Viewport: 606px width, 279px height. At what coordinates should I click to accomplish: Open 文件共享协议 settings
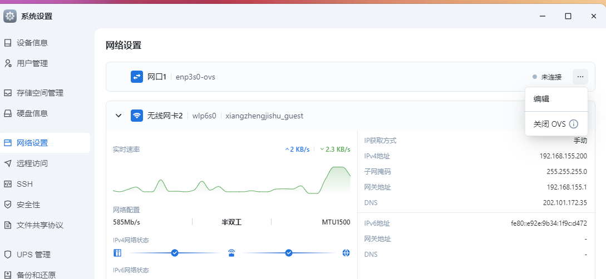(40, 225)
